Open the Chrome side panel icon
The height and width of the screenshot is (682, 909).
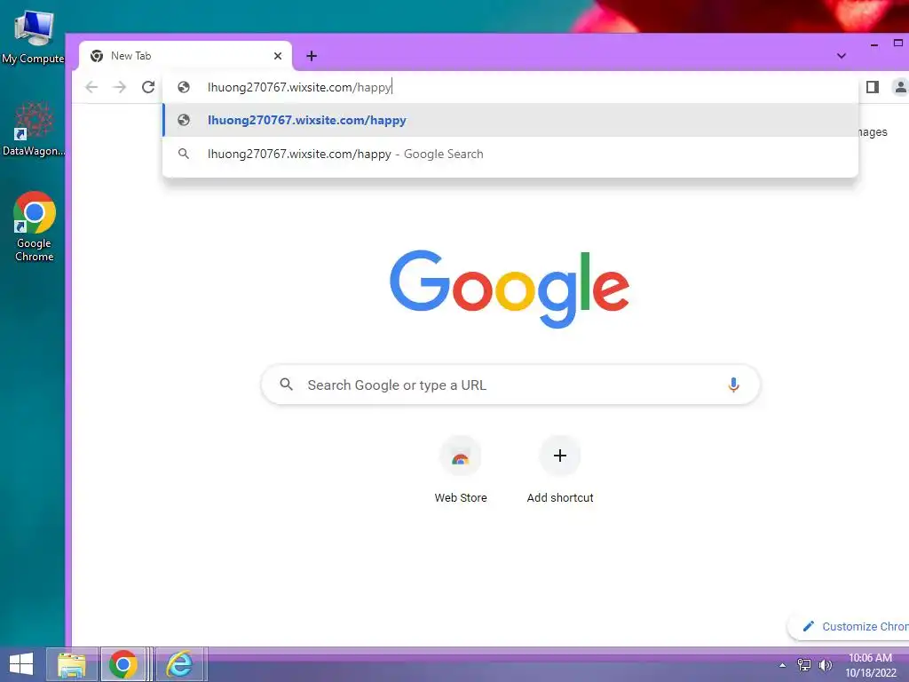click(873, 87)
